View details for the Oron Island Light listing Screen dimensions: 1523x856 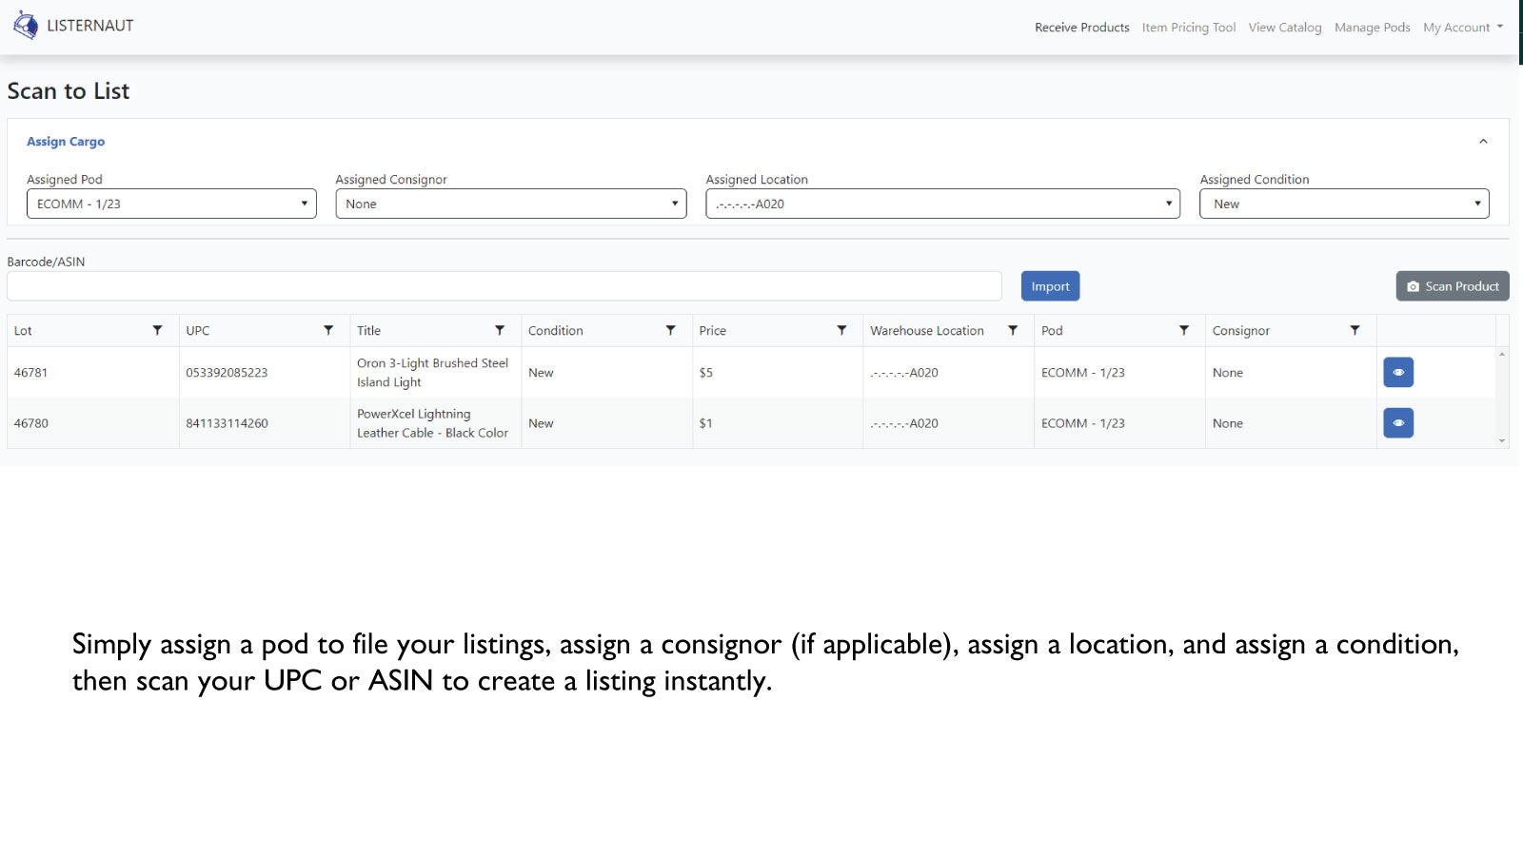(1397, 372)
